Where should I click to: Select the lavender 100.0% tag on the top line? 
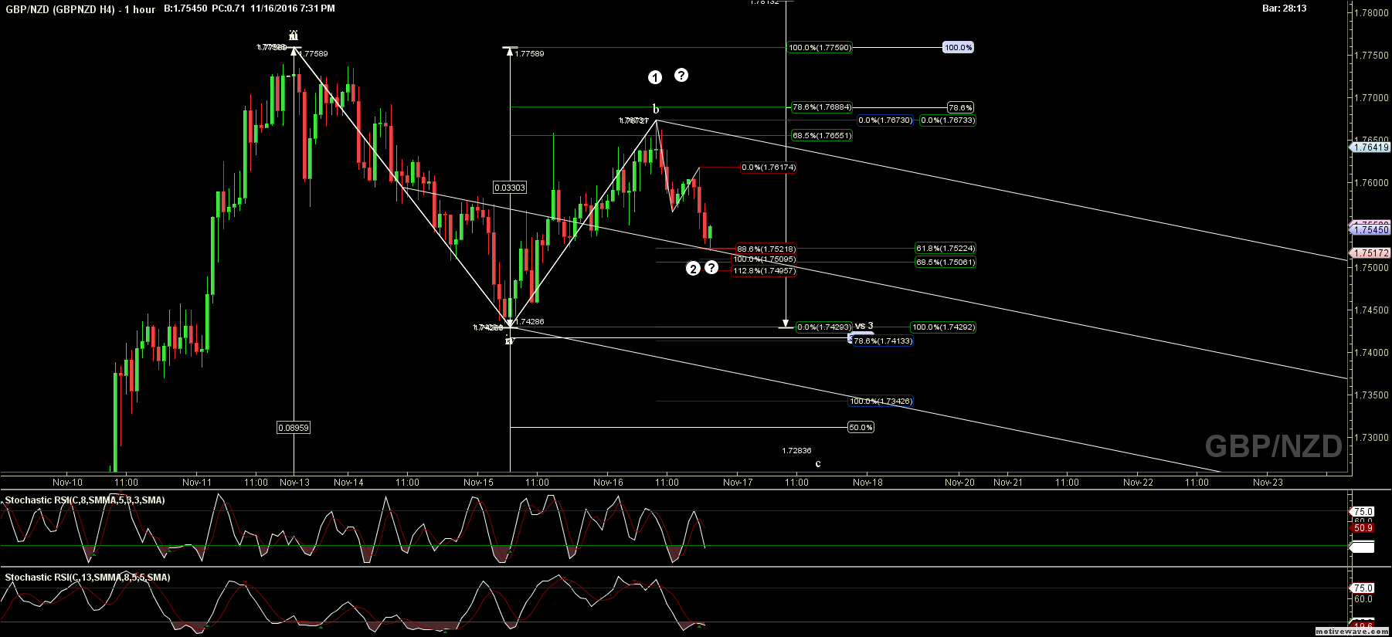pyautogui.click(x=958, y=48)
